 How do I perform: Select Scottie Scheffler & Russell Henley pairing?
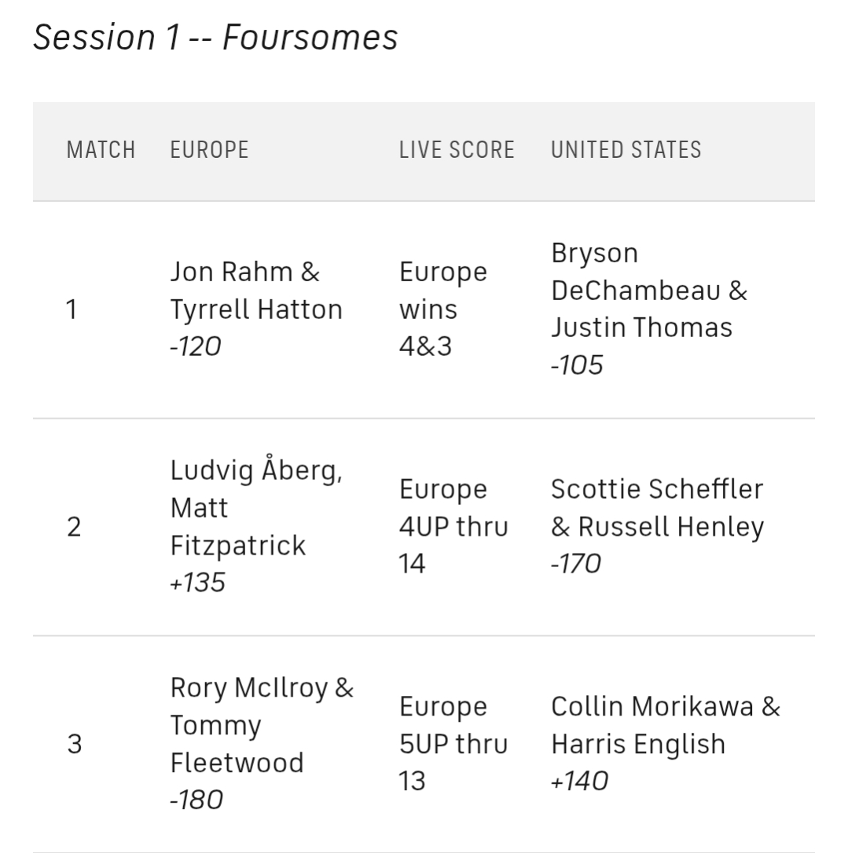click(x=657, y=507)
